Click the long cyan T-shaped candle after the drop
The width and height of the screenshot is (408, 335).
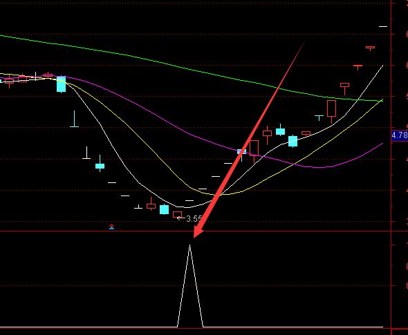coord(75,119)
